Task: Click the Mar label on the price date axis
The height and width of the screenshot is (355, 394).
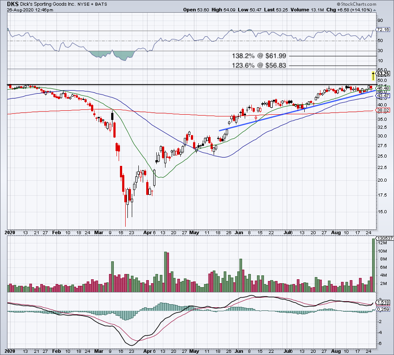Action: pos(99,232)
